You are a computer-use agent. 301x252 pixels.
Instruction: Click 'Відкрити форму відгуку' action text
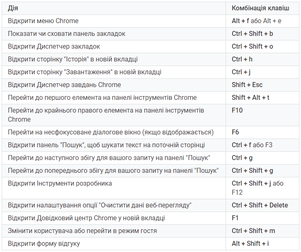[44, 244]
